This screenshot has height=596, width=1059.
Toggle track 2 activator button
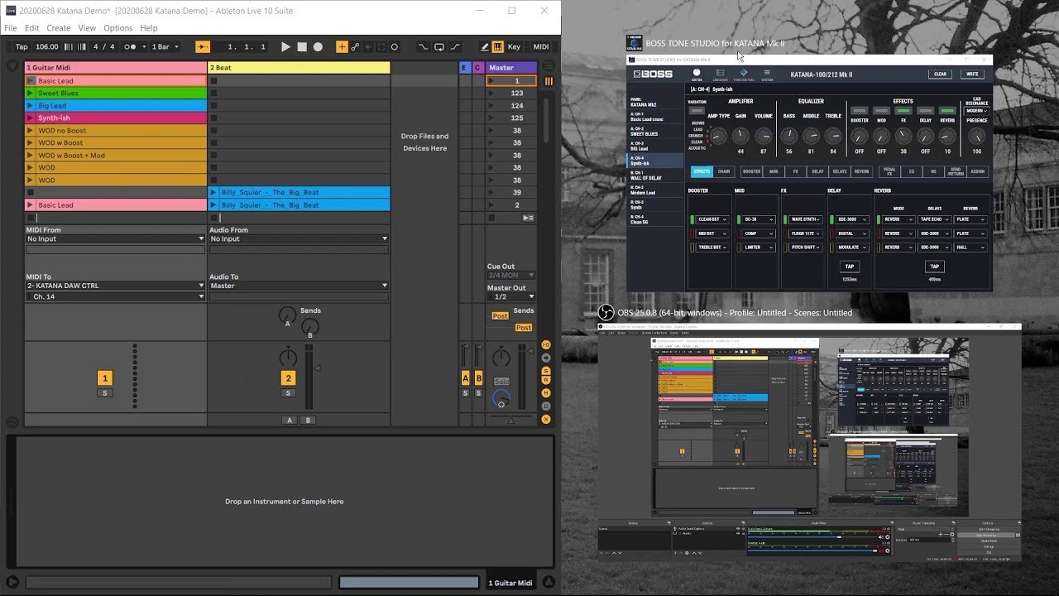(x=288, y=377)
